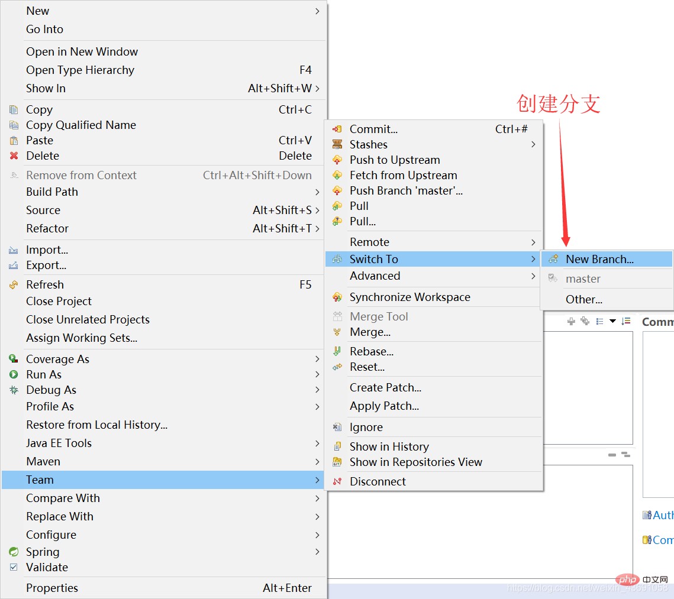Click the minimize panel dash icon

pos(612,455)
